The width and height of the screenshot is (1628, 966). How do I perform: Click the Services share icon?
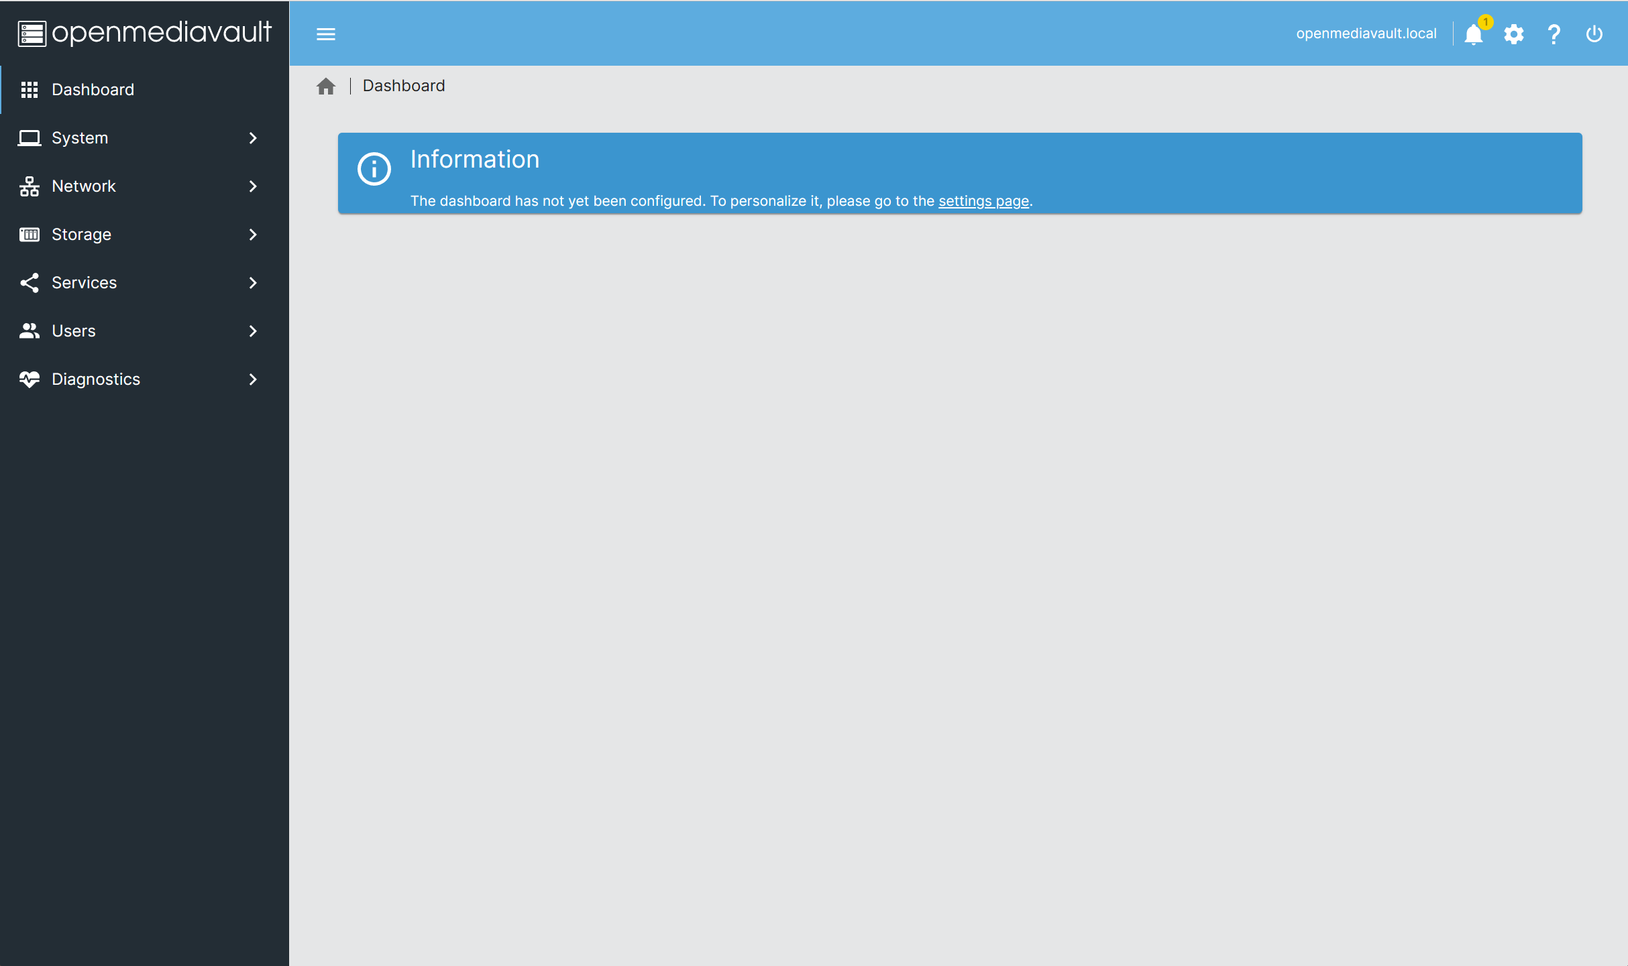coord(30,282)
